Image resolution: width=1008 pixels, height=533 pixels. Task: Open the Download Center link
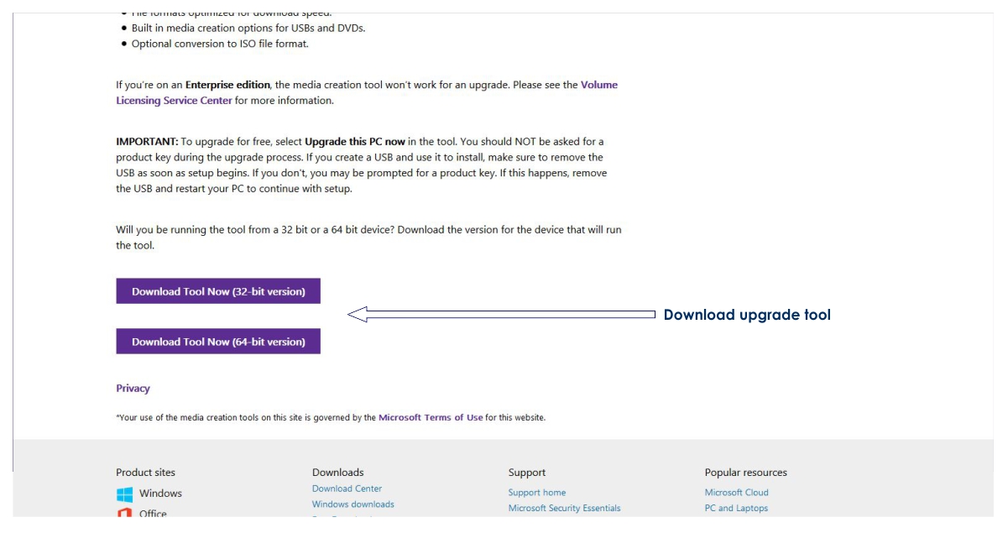pyautogui.click(x=347, y=489)
